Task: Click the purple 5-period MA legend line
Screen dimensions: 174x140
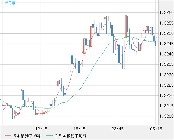Action: click(x=8, y=136)
